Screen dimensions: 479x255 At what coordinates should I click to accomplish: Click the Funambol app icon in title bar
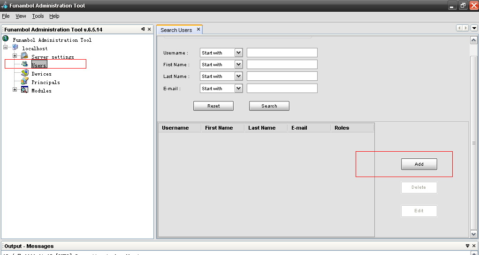(x=4, y=6)
